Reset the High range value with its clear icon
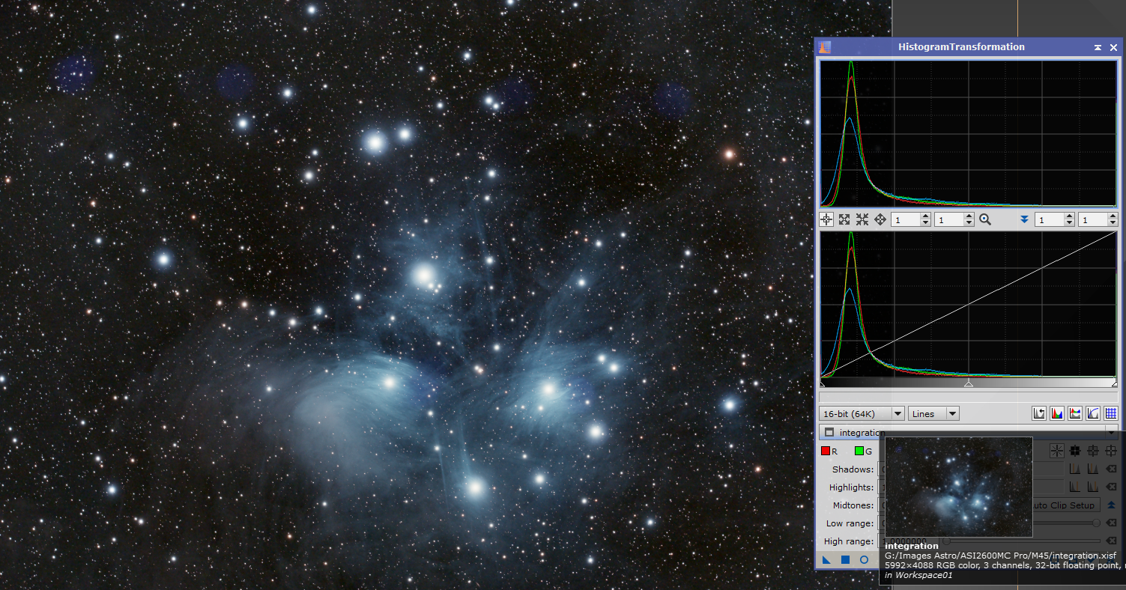Image resolution: width=1126 pixels, height=590 pixels. pos(1111,541)
